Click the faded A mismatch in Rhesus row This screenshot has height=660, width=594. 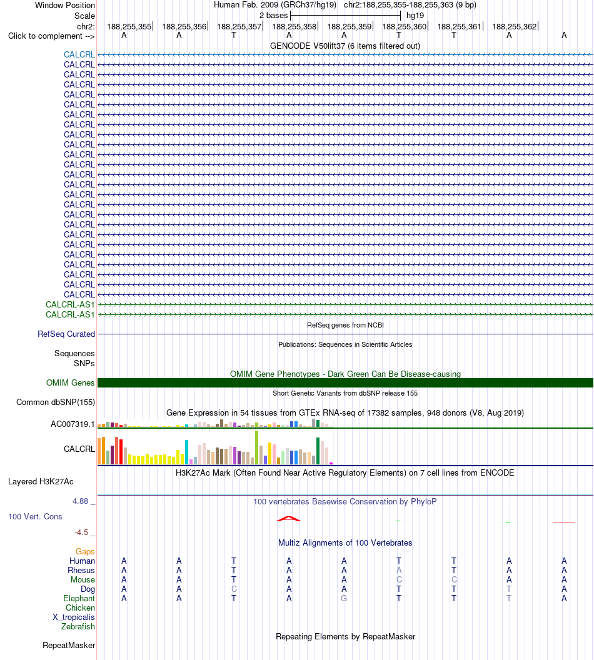coord(399,571)
